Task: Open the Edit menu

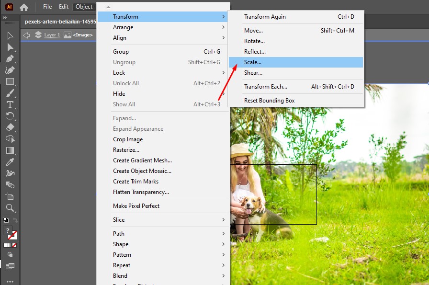Action: coord(63,7)
